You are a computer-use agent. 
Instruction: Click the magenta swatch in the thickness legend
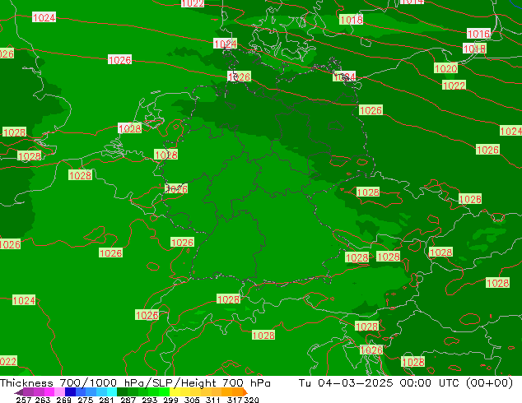click(x=49, y=391)
